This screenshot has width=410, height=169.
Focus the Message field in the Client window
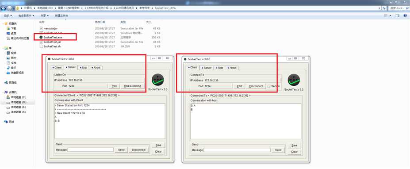[x=237, y=150]
